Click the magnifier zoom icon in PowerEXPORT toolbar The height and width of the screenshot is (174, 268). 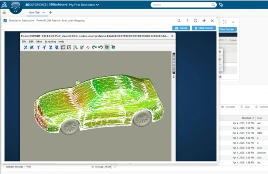76,47
